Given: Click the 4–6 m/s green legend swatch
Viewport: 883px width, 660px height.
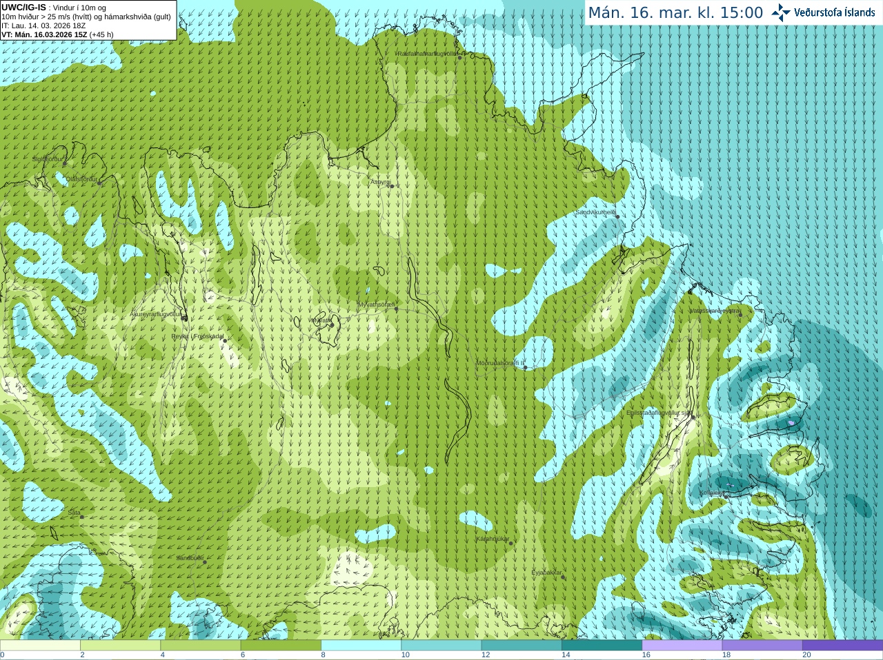Looking at the screenshot, I should point(200,646).
